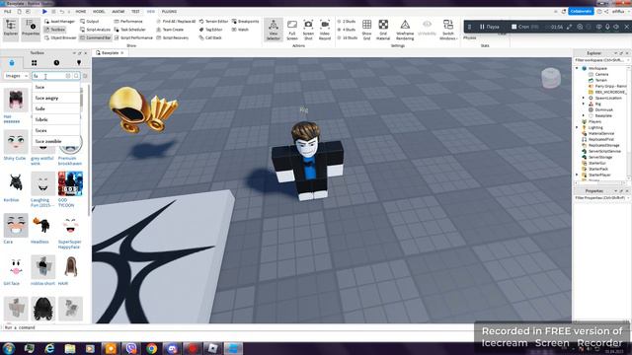Select 16 Studs grid option

348,37
